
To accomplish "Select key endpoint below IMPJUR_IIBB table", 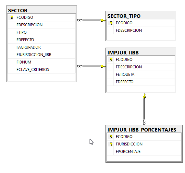I will point(144,96).
